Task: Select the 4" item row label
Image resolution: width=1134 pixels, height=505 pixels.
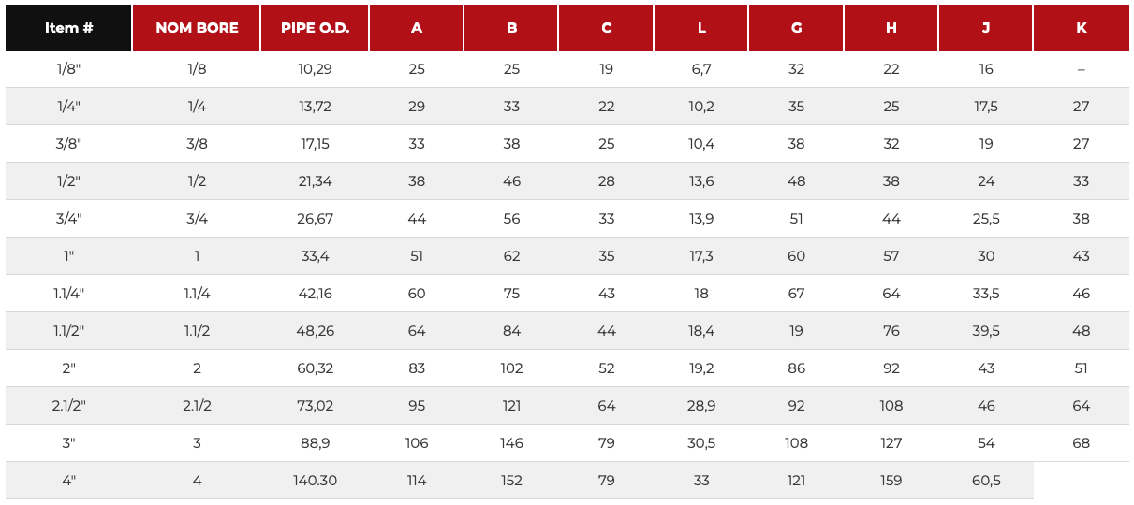Action: (68, 481)
